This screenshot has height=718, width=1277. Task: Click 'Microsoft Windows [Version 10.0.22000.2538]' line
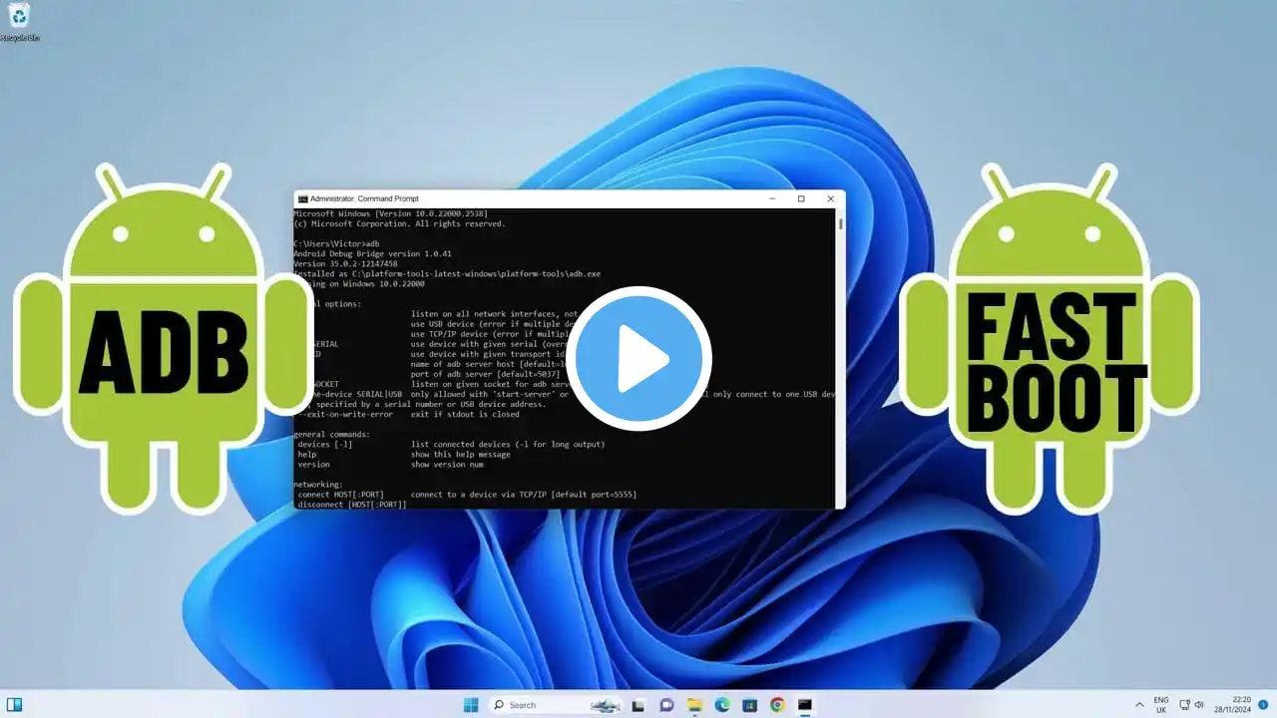tap(389, 214)
